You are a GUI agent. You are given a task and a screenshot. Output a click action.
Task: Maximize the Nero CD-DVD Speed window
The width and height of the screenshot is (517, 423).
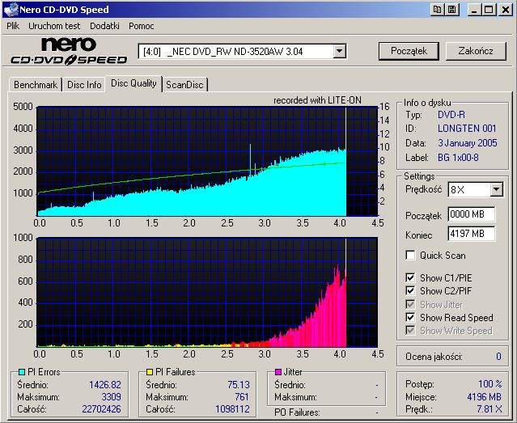[489, 10]
